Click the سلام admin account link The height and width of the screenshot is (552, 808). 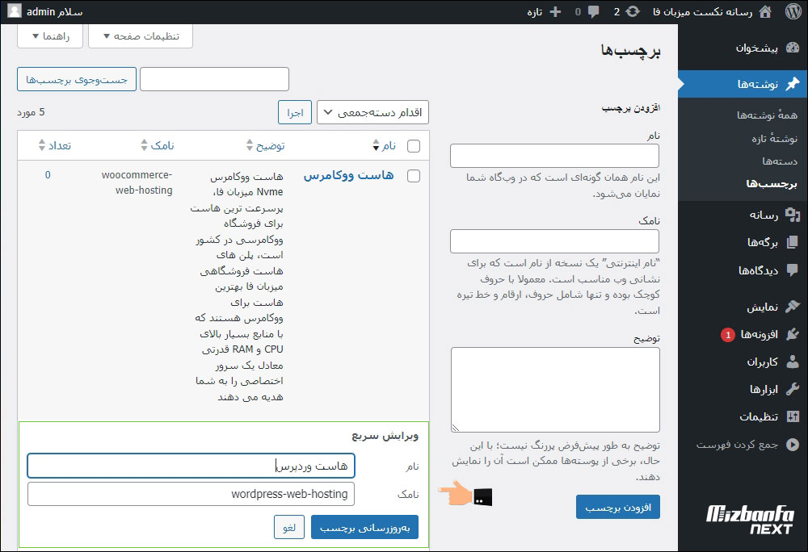(x=54, y=11)
